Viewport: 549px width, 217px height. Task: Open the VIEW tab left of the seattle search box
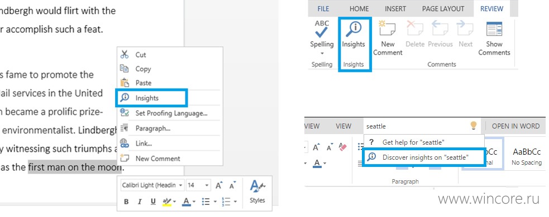tap(343, 126)
